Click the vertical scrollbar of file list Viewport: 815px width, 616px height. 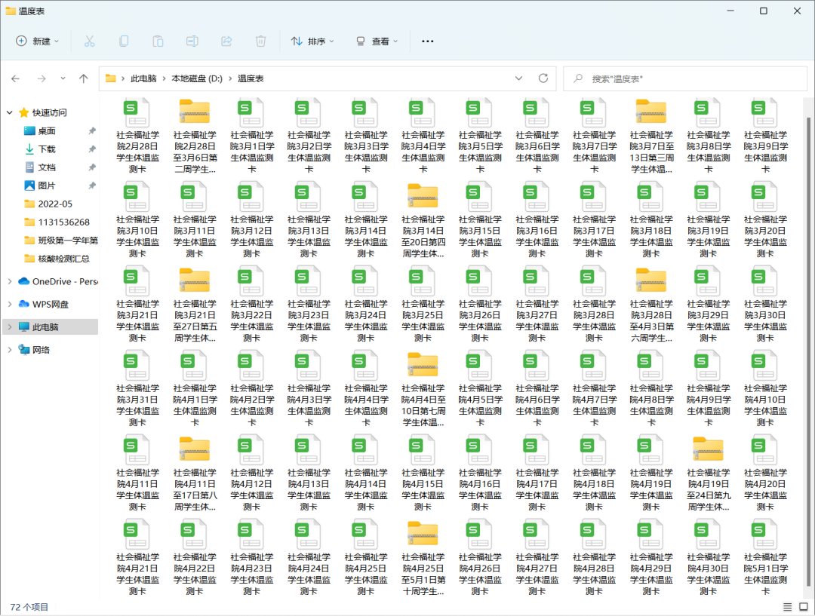[809, 351]
